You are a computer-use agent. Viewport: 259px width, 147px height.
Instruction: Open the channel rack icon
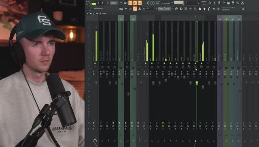(186, 9)
